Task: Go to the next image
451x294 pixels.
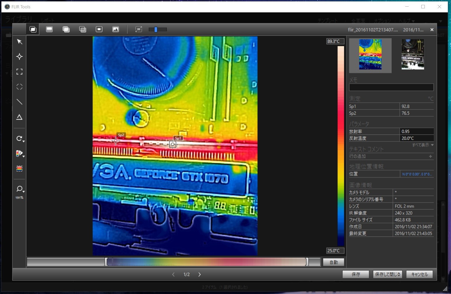Action: (x=199, y=274)
